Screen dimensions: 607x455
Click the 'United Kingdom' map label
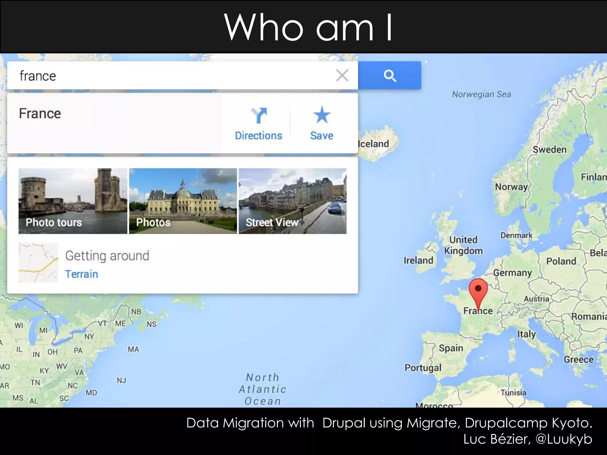[463, 245]
